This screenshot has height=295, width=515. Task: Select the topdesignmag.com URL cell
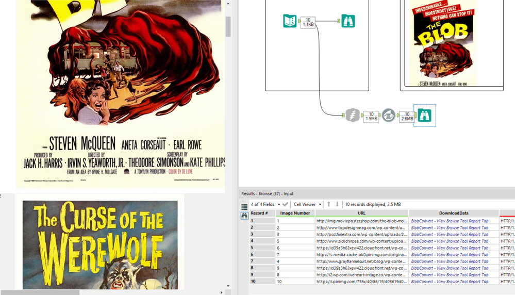[x=361, y=227]
